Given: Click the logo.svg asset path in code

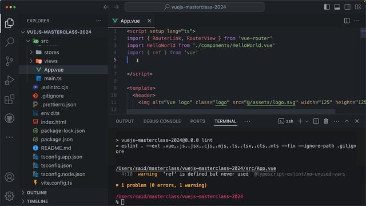Looking at the screenshot, I should pyautogui.click(x=271, y=102).
